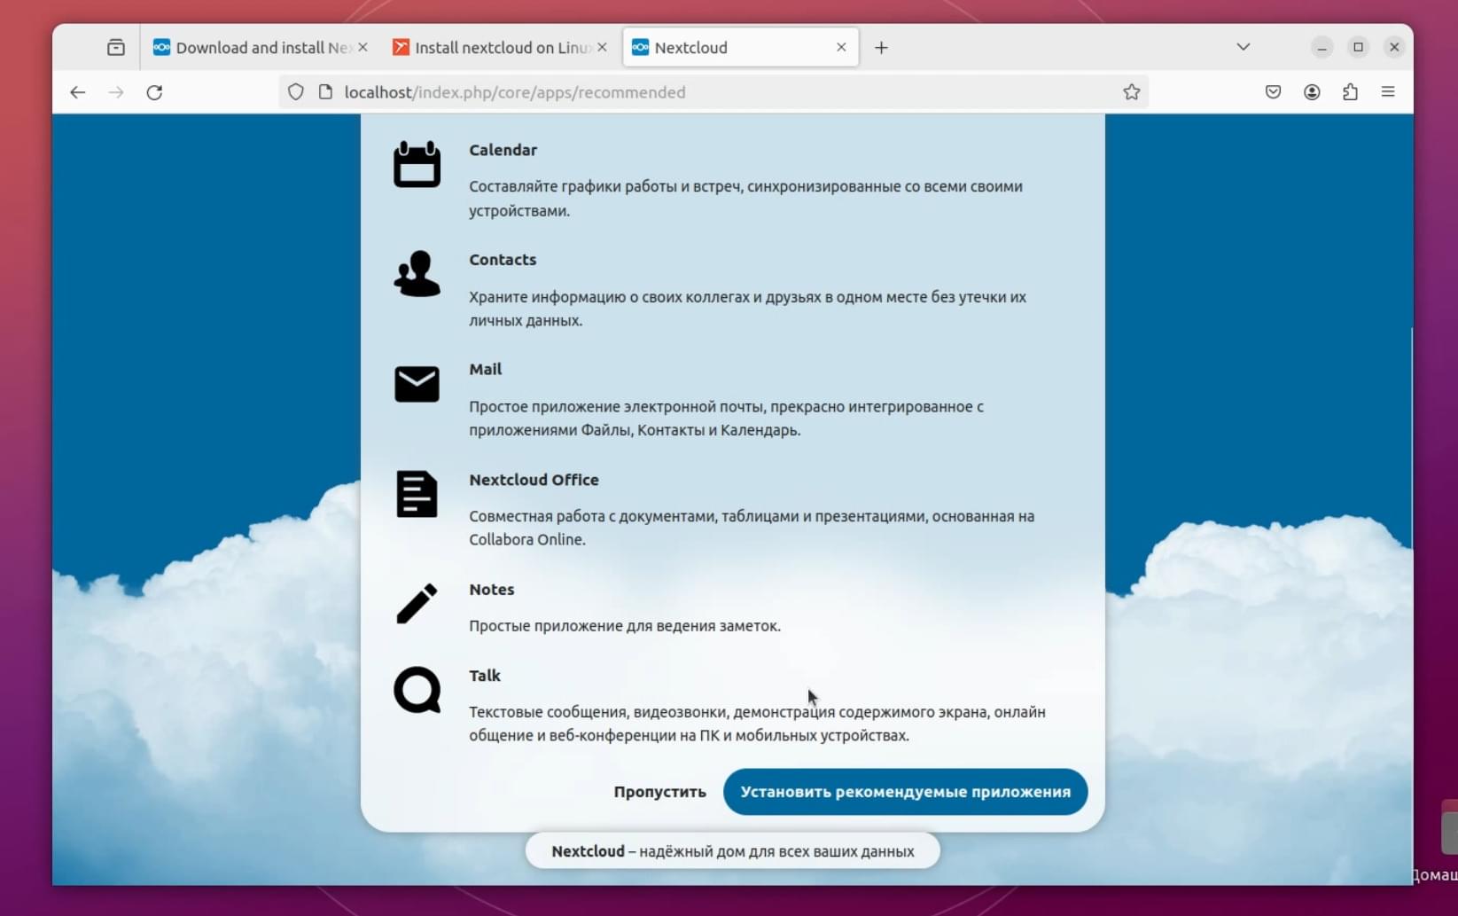Minimize the Firefox window

click(x=1322, y=47)
